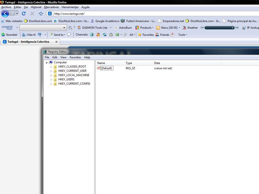Click the speech bubble comment icon
Screen dimensions: 259x194
(x=69, y=35)
